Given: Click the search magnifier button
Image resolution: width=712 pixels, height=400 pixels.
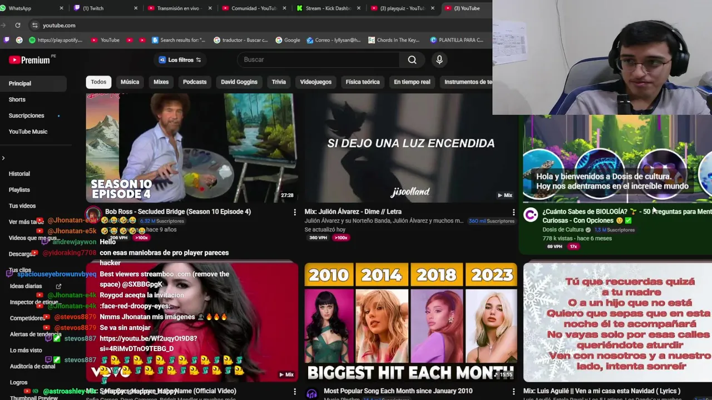Looking at the screenshot, I should [x=412, y=60].
